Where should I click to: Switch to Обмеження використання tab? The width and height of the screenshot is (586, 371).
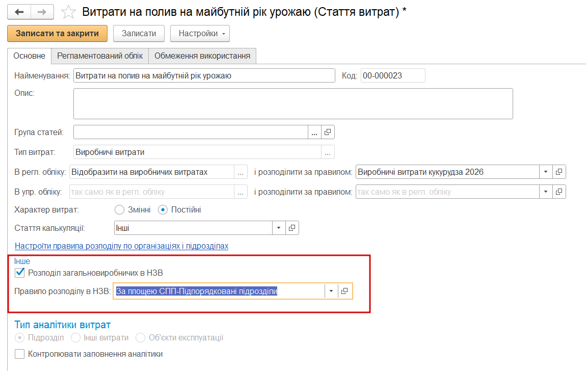[202, 56]
